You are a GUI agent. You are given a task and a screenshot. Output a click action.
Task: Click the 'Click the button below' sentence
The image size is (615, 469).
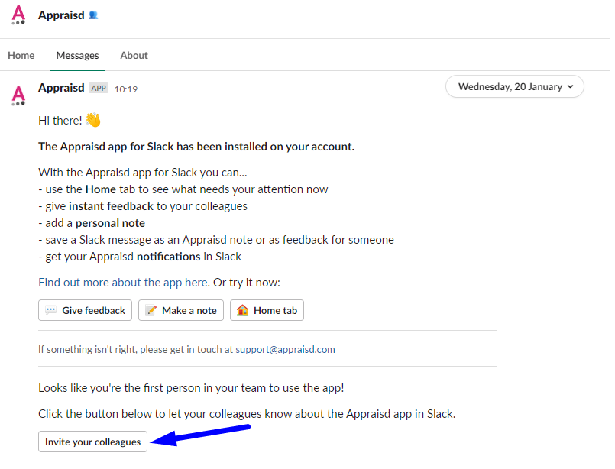[x=247, y=414]
